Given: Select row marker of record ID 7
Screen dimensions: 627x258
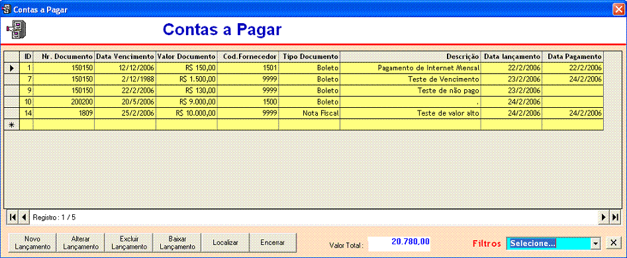Looking at the screenshot, I should pos(12,79).
